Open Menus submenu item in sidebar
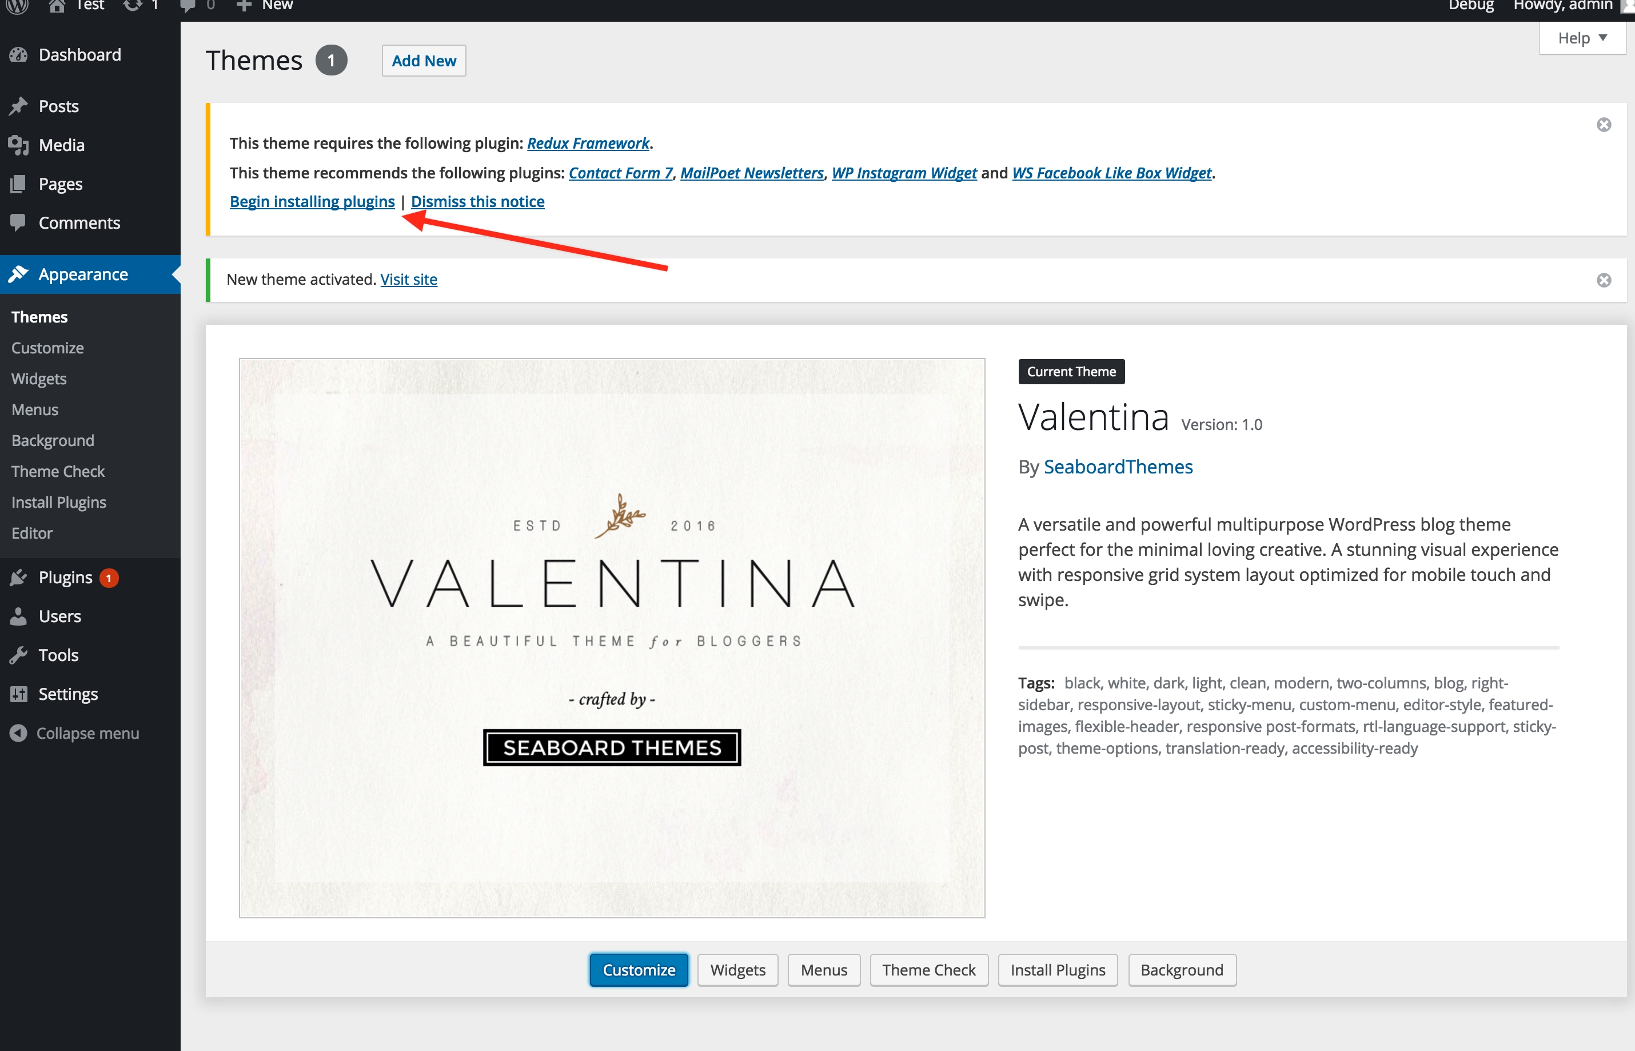 (35, 409)
